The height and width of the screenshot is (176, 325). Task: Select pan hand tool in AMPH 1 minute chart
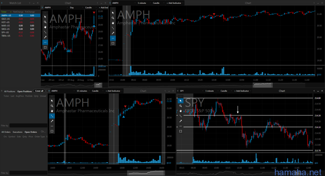[x=113, y=23]
